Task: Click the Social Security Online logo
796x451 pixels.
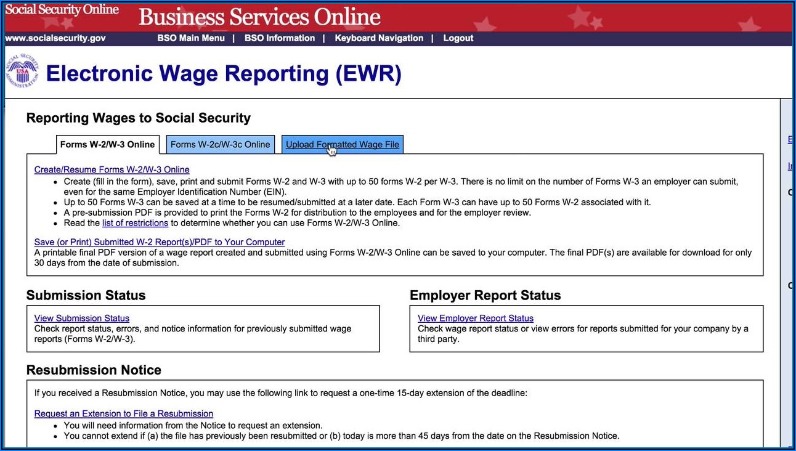Action: pyautogui.click(x=62, y=10)
